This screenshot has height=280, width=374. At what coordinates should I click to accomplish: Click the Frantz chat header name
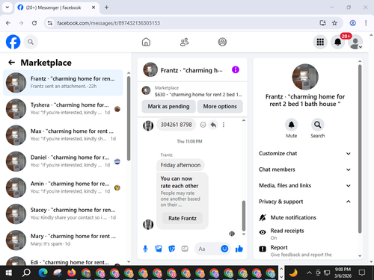click(191, 70)
